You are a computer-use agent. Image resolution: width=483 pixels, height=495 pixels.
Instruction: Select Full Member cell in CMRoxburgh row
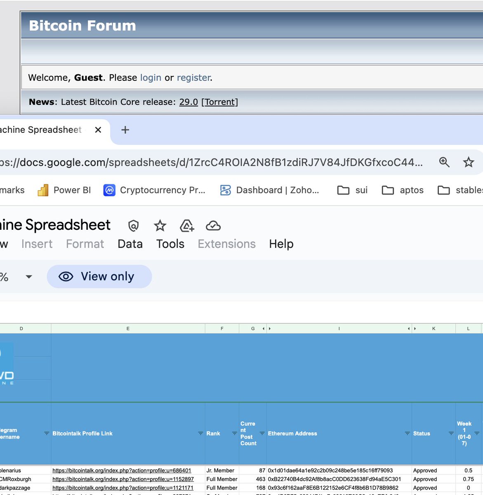point(222,479)
